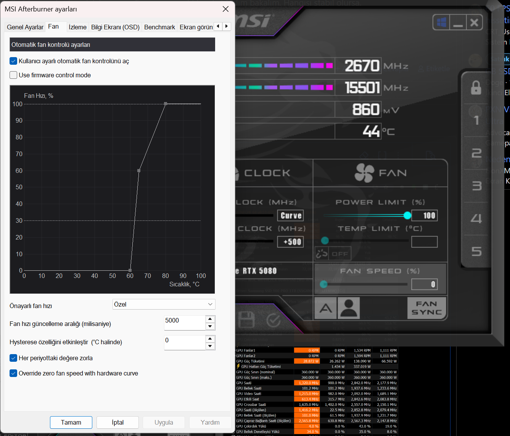Open the Curve editor button under clock

tap(291, 216)
